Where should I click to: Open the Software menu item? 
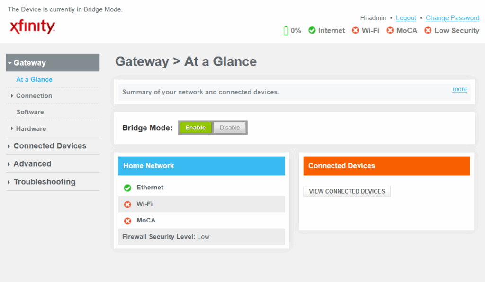point(30,112)
